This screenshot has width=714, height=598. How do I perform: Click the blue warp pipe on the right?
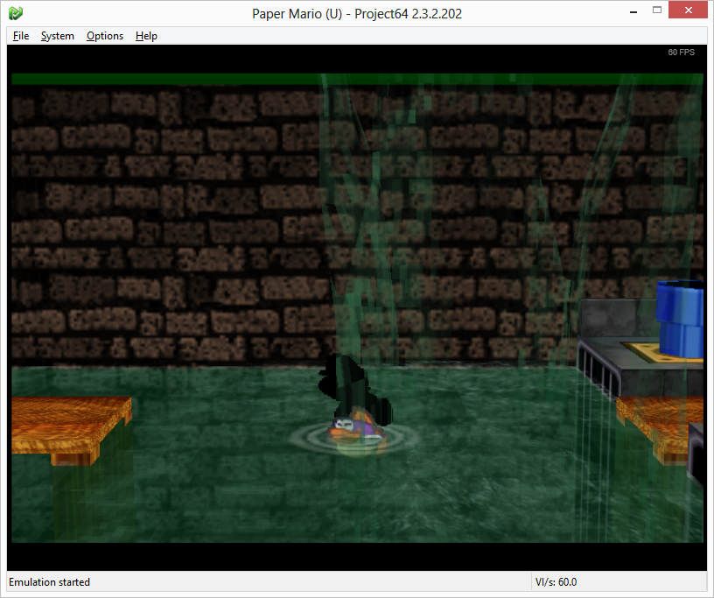click(681, 320)
